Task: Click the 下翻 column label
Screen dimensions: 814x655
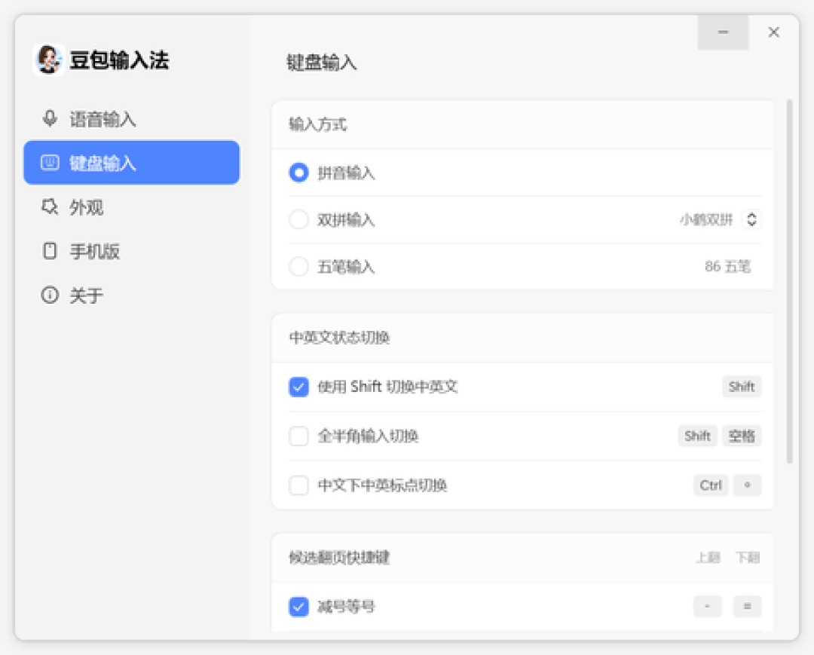Action: click(x=748, y=558)
